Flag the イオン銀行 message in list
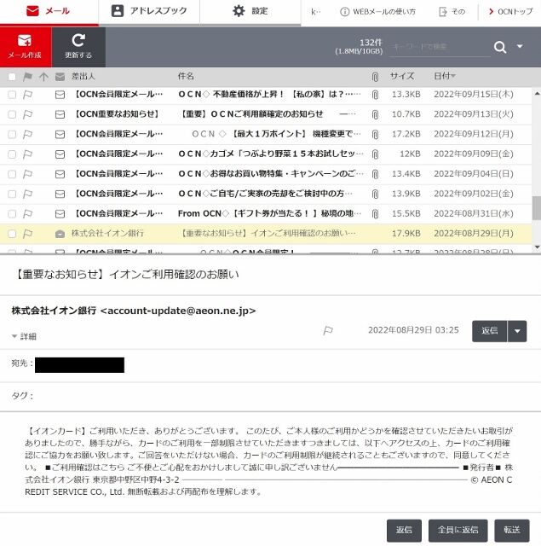Screen dimensions: 541x546 click(27, 234)
